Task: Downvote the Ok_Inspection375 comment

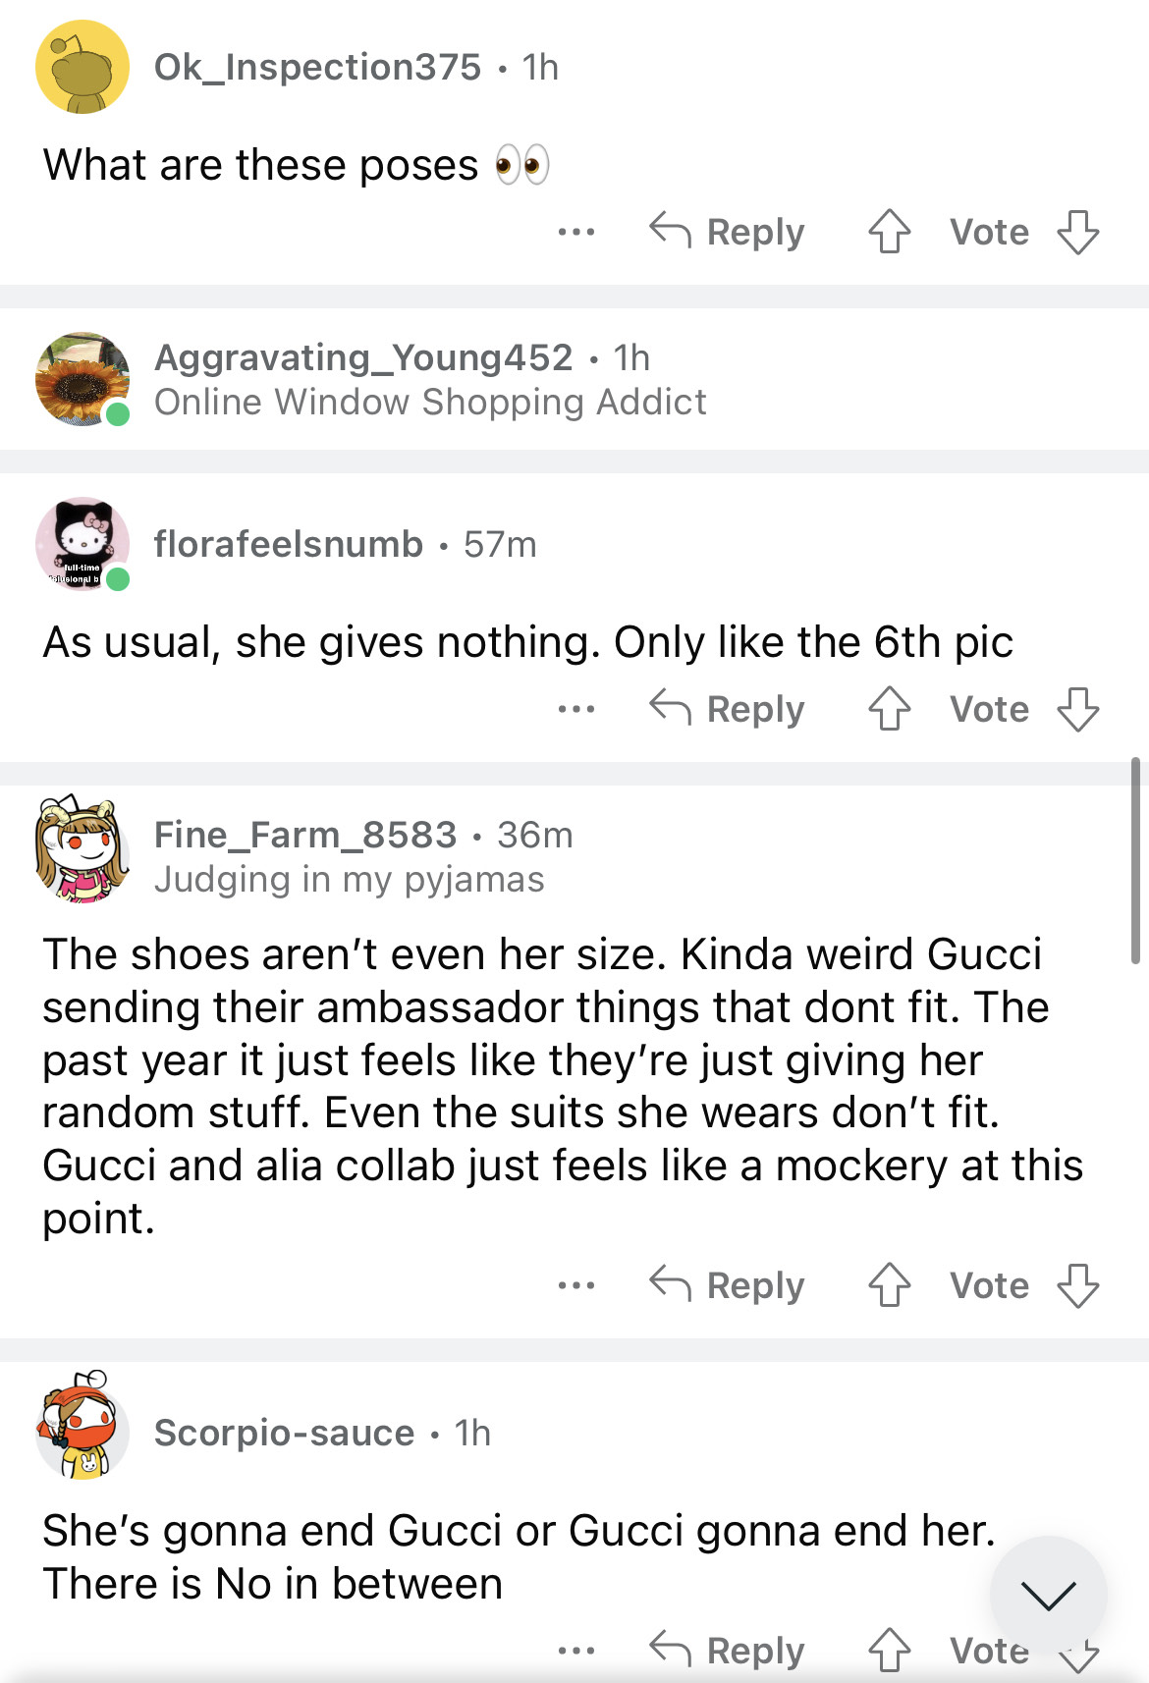Action: point(1077,233)
